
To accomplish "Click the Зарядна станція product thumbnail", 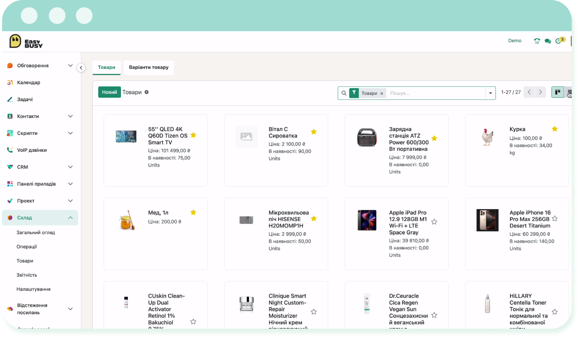I will (x=367, y=137).
